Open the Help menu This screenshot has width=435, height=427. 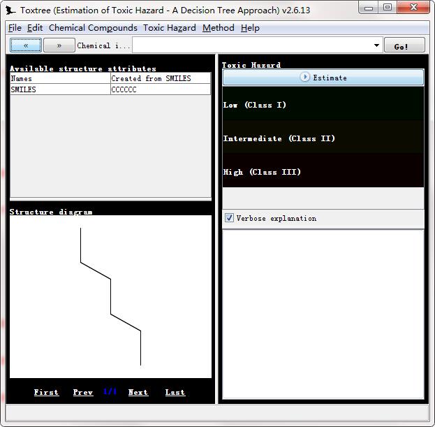pyautogui.click(x=250, y=28)
